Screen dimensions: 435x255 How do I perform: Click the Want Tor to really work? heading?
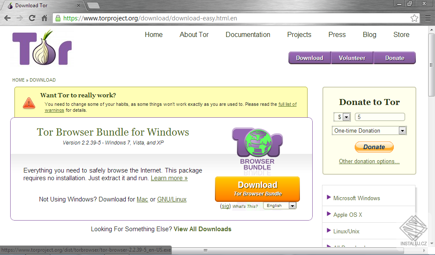[78, 95]
